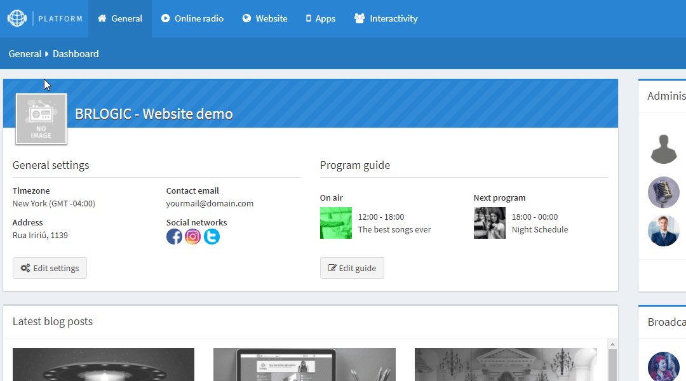The width and height of the screenshot is (686, 381).
Task: Click the Edit settings button
Action: pos(50,268)
